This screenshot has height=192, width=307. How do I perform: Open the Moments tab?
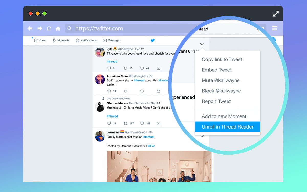(x=61, y=40)
